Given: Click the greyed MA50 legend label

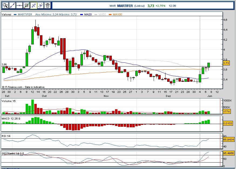Looking at the screenshot, I should (x=102, y=14).
